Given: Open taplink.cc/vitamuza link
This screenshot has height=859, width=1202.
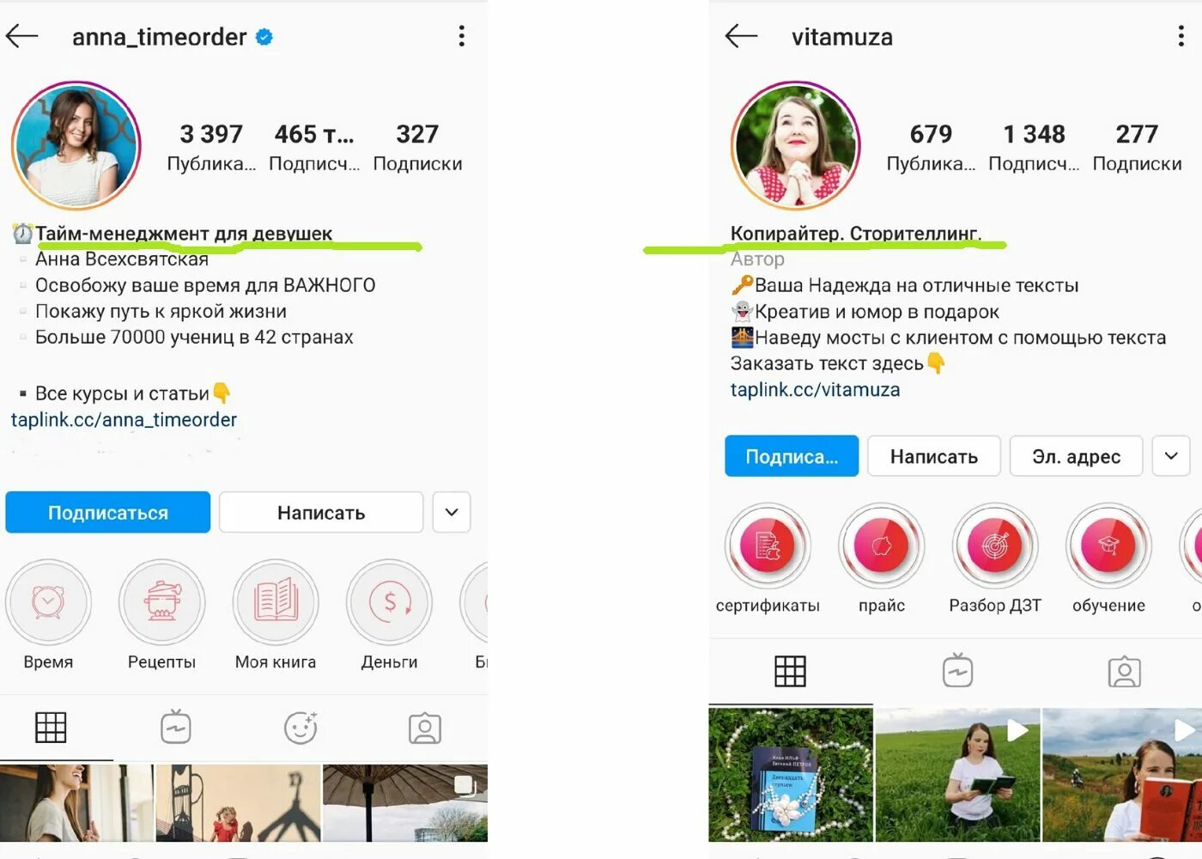Looking at the screenshot, I should 815,390.
